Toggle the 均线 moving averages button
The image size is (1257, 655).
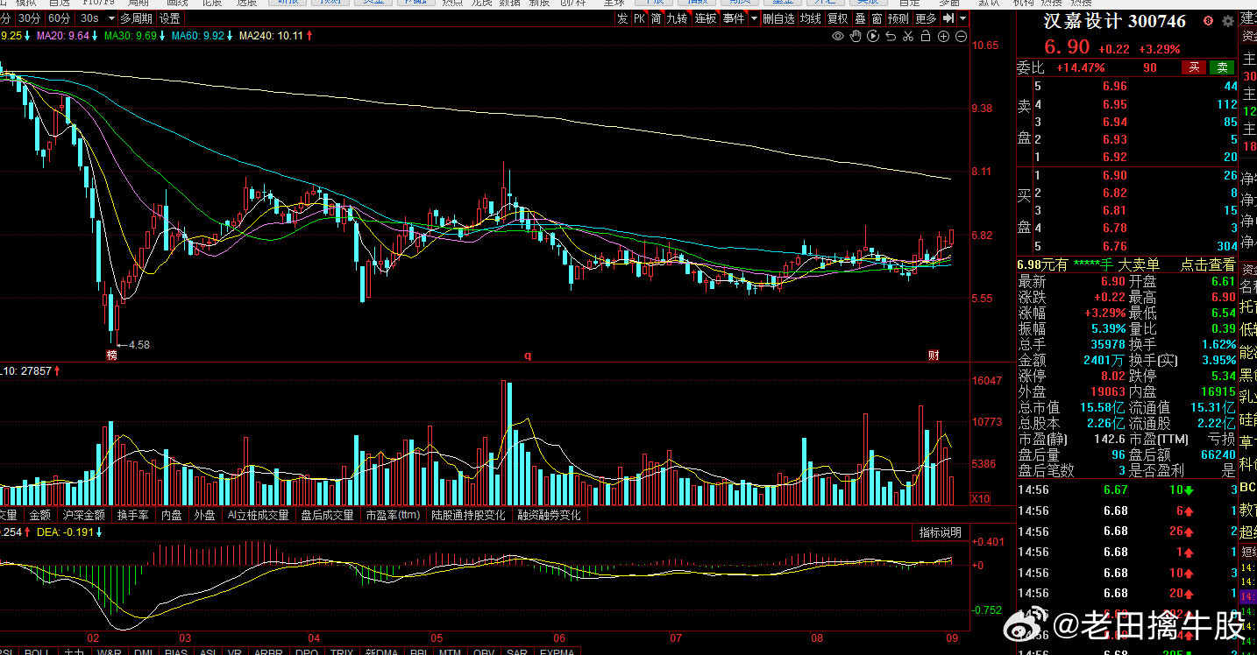[811, 18]
